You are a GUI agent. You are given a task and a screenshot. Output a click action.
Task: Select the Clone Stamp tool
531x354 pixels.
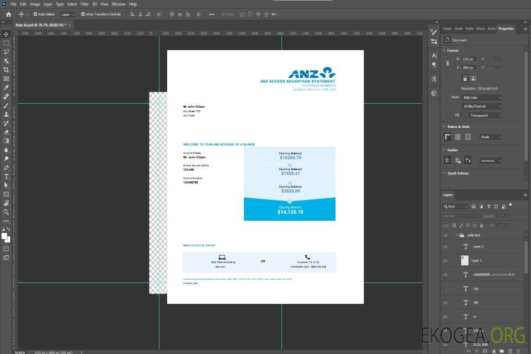point(6,115)
